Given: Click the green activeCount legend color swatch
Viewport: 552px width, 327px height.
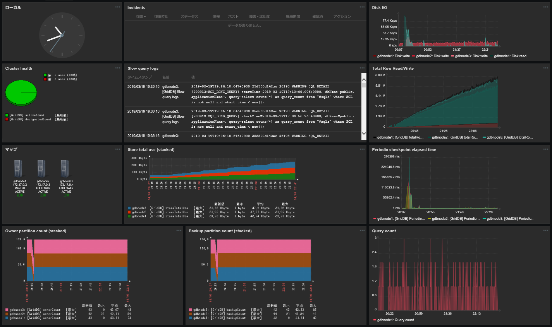Looking at the screenshot, I should pyautogui.click(x=7, y=115).
